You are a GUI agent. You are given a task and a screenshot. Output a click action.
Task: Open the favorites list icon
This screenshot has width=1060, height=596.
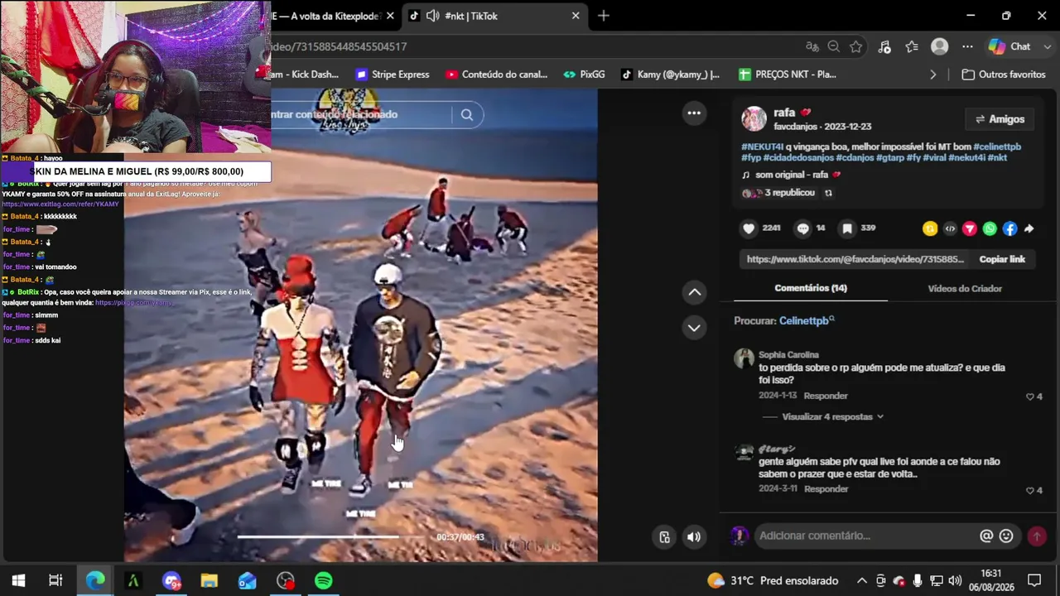912,47
